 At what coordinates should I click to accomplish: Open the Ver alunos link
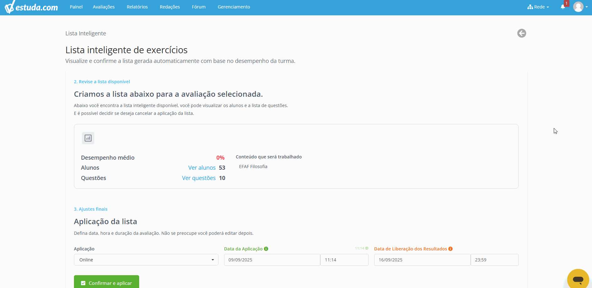click(x=202, y=168)
